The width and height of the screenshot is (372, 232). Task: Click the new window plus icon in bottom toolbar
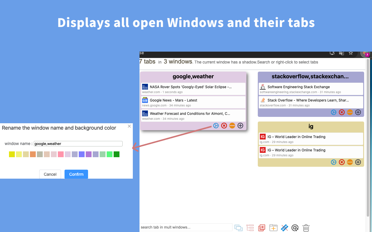click(273, 228)
